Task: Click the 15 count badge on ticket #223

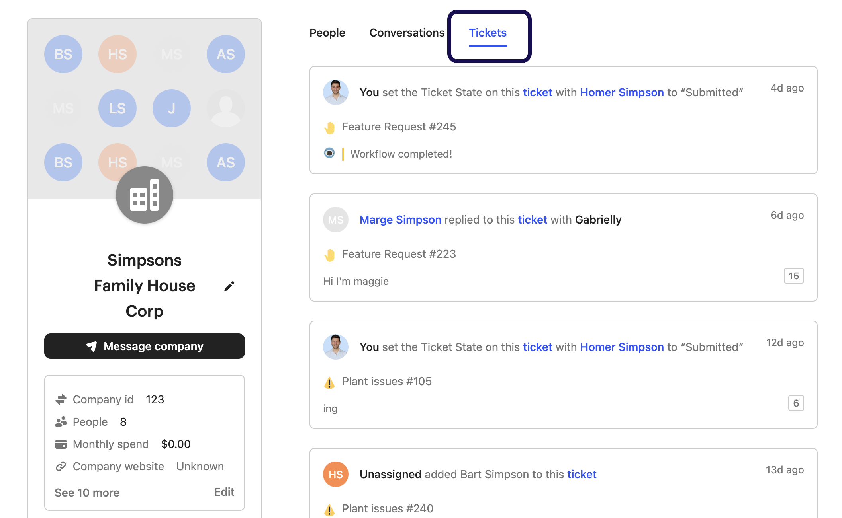Action: (x=793, y=276)
